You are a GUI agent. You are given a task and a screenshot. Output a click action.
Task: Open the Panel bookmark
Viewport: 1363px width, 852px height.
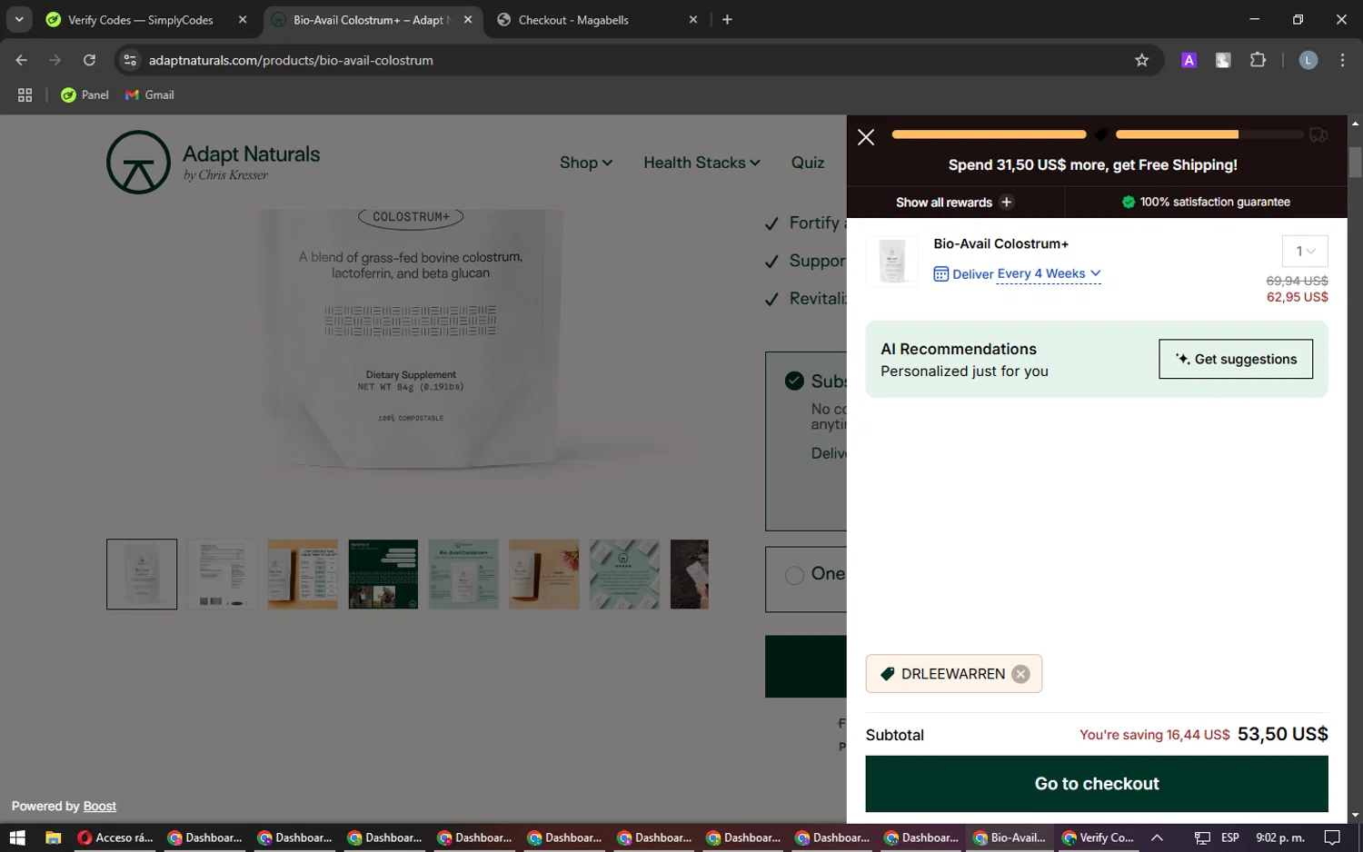click(85, 94)
